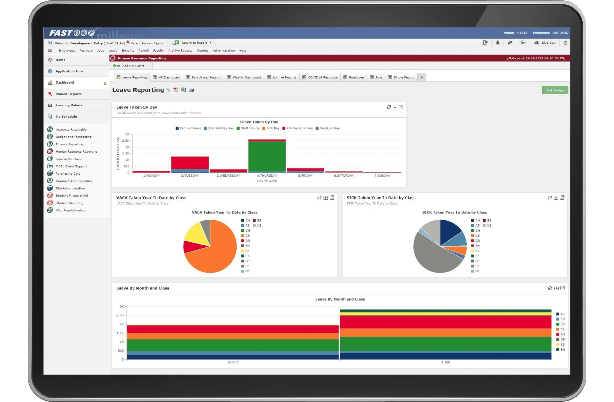This screenshot has height=402, width=614.
Task: Open the Payroll menu
Action: click(143, 50)
